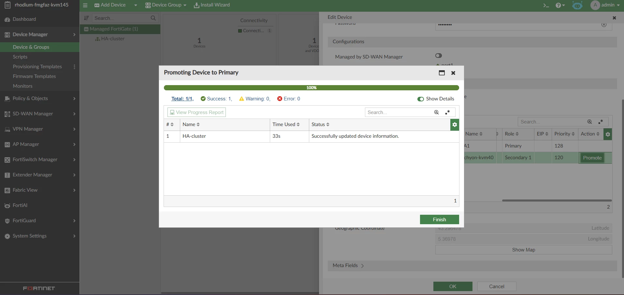This screenshot has height=295, width=624.
Task: Expand the Policy & Objects menu
Action: click(x=74, y=99)
